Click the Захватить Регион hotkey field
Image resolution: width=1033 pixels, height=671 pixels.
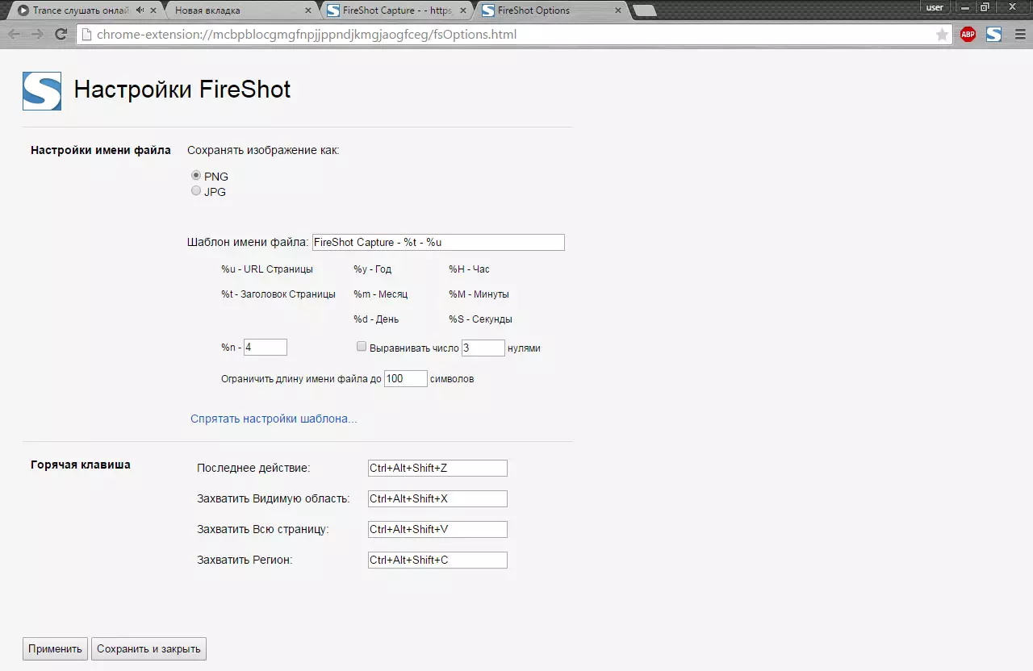tap(437, 560)
